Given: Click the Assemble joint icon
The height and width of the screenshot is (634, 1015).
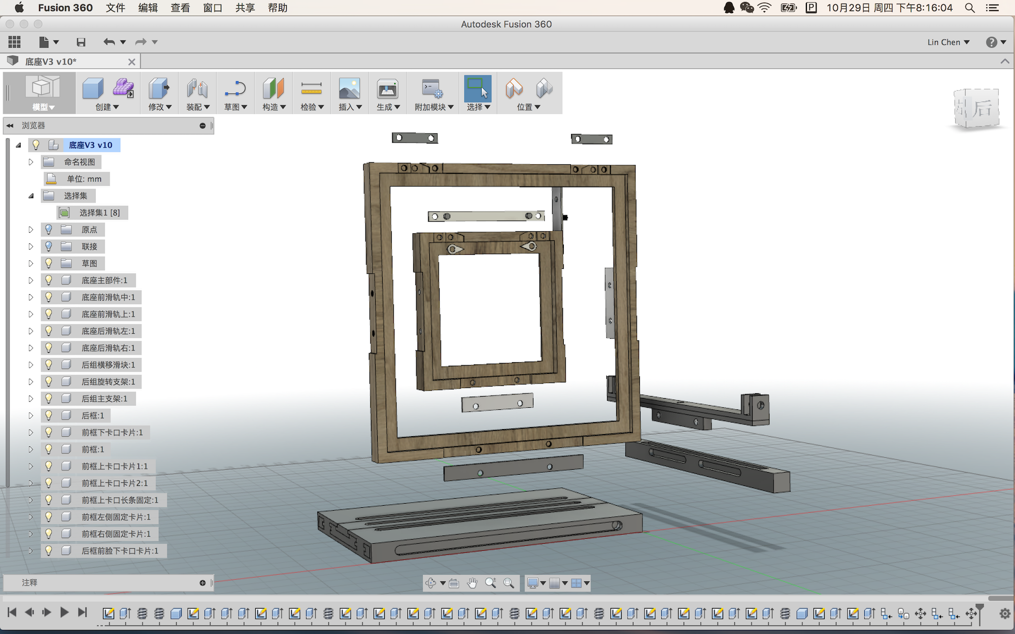Looking at the screenshot, I should [x=197, y=88].
